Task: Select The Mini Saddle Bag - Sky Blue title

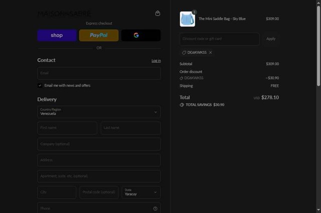Action: tap(222, 19)
